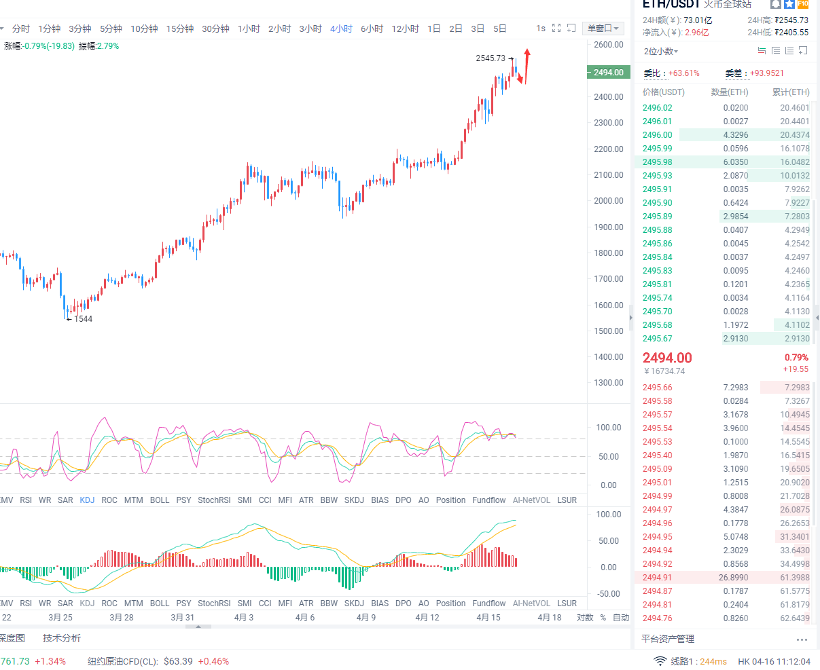
Task: Select SKDJ in the lower indicator row
Action: (354, 603)
